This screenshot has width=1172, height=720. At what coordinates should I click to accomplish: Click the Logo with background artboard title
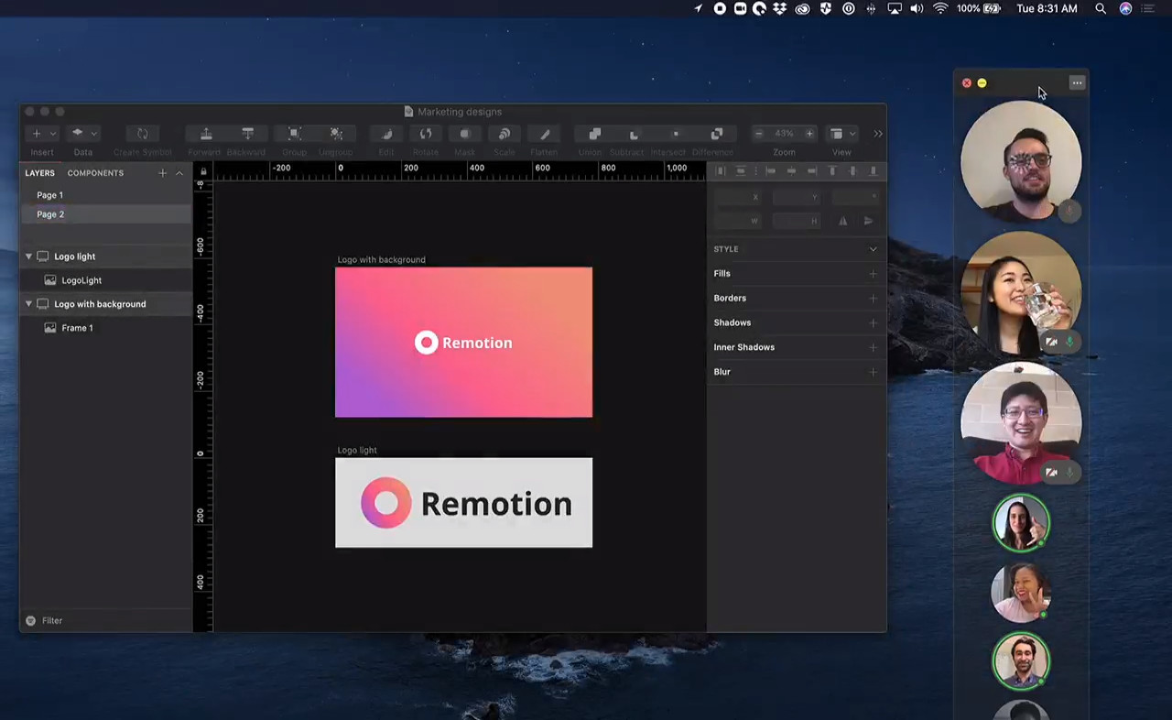(381, 260)
